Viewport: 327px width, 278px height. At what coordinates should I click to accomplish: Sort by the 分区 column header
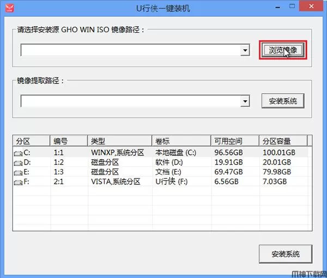pyautogui.click(x=31, y=141)
